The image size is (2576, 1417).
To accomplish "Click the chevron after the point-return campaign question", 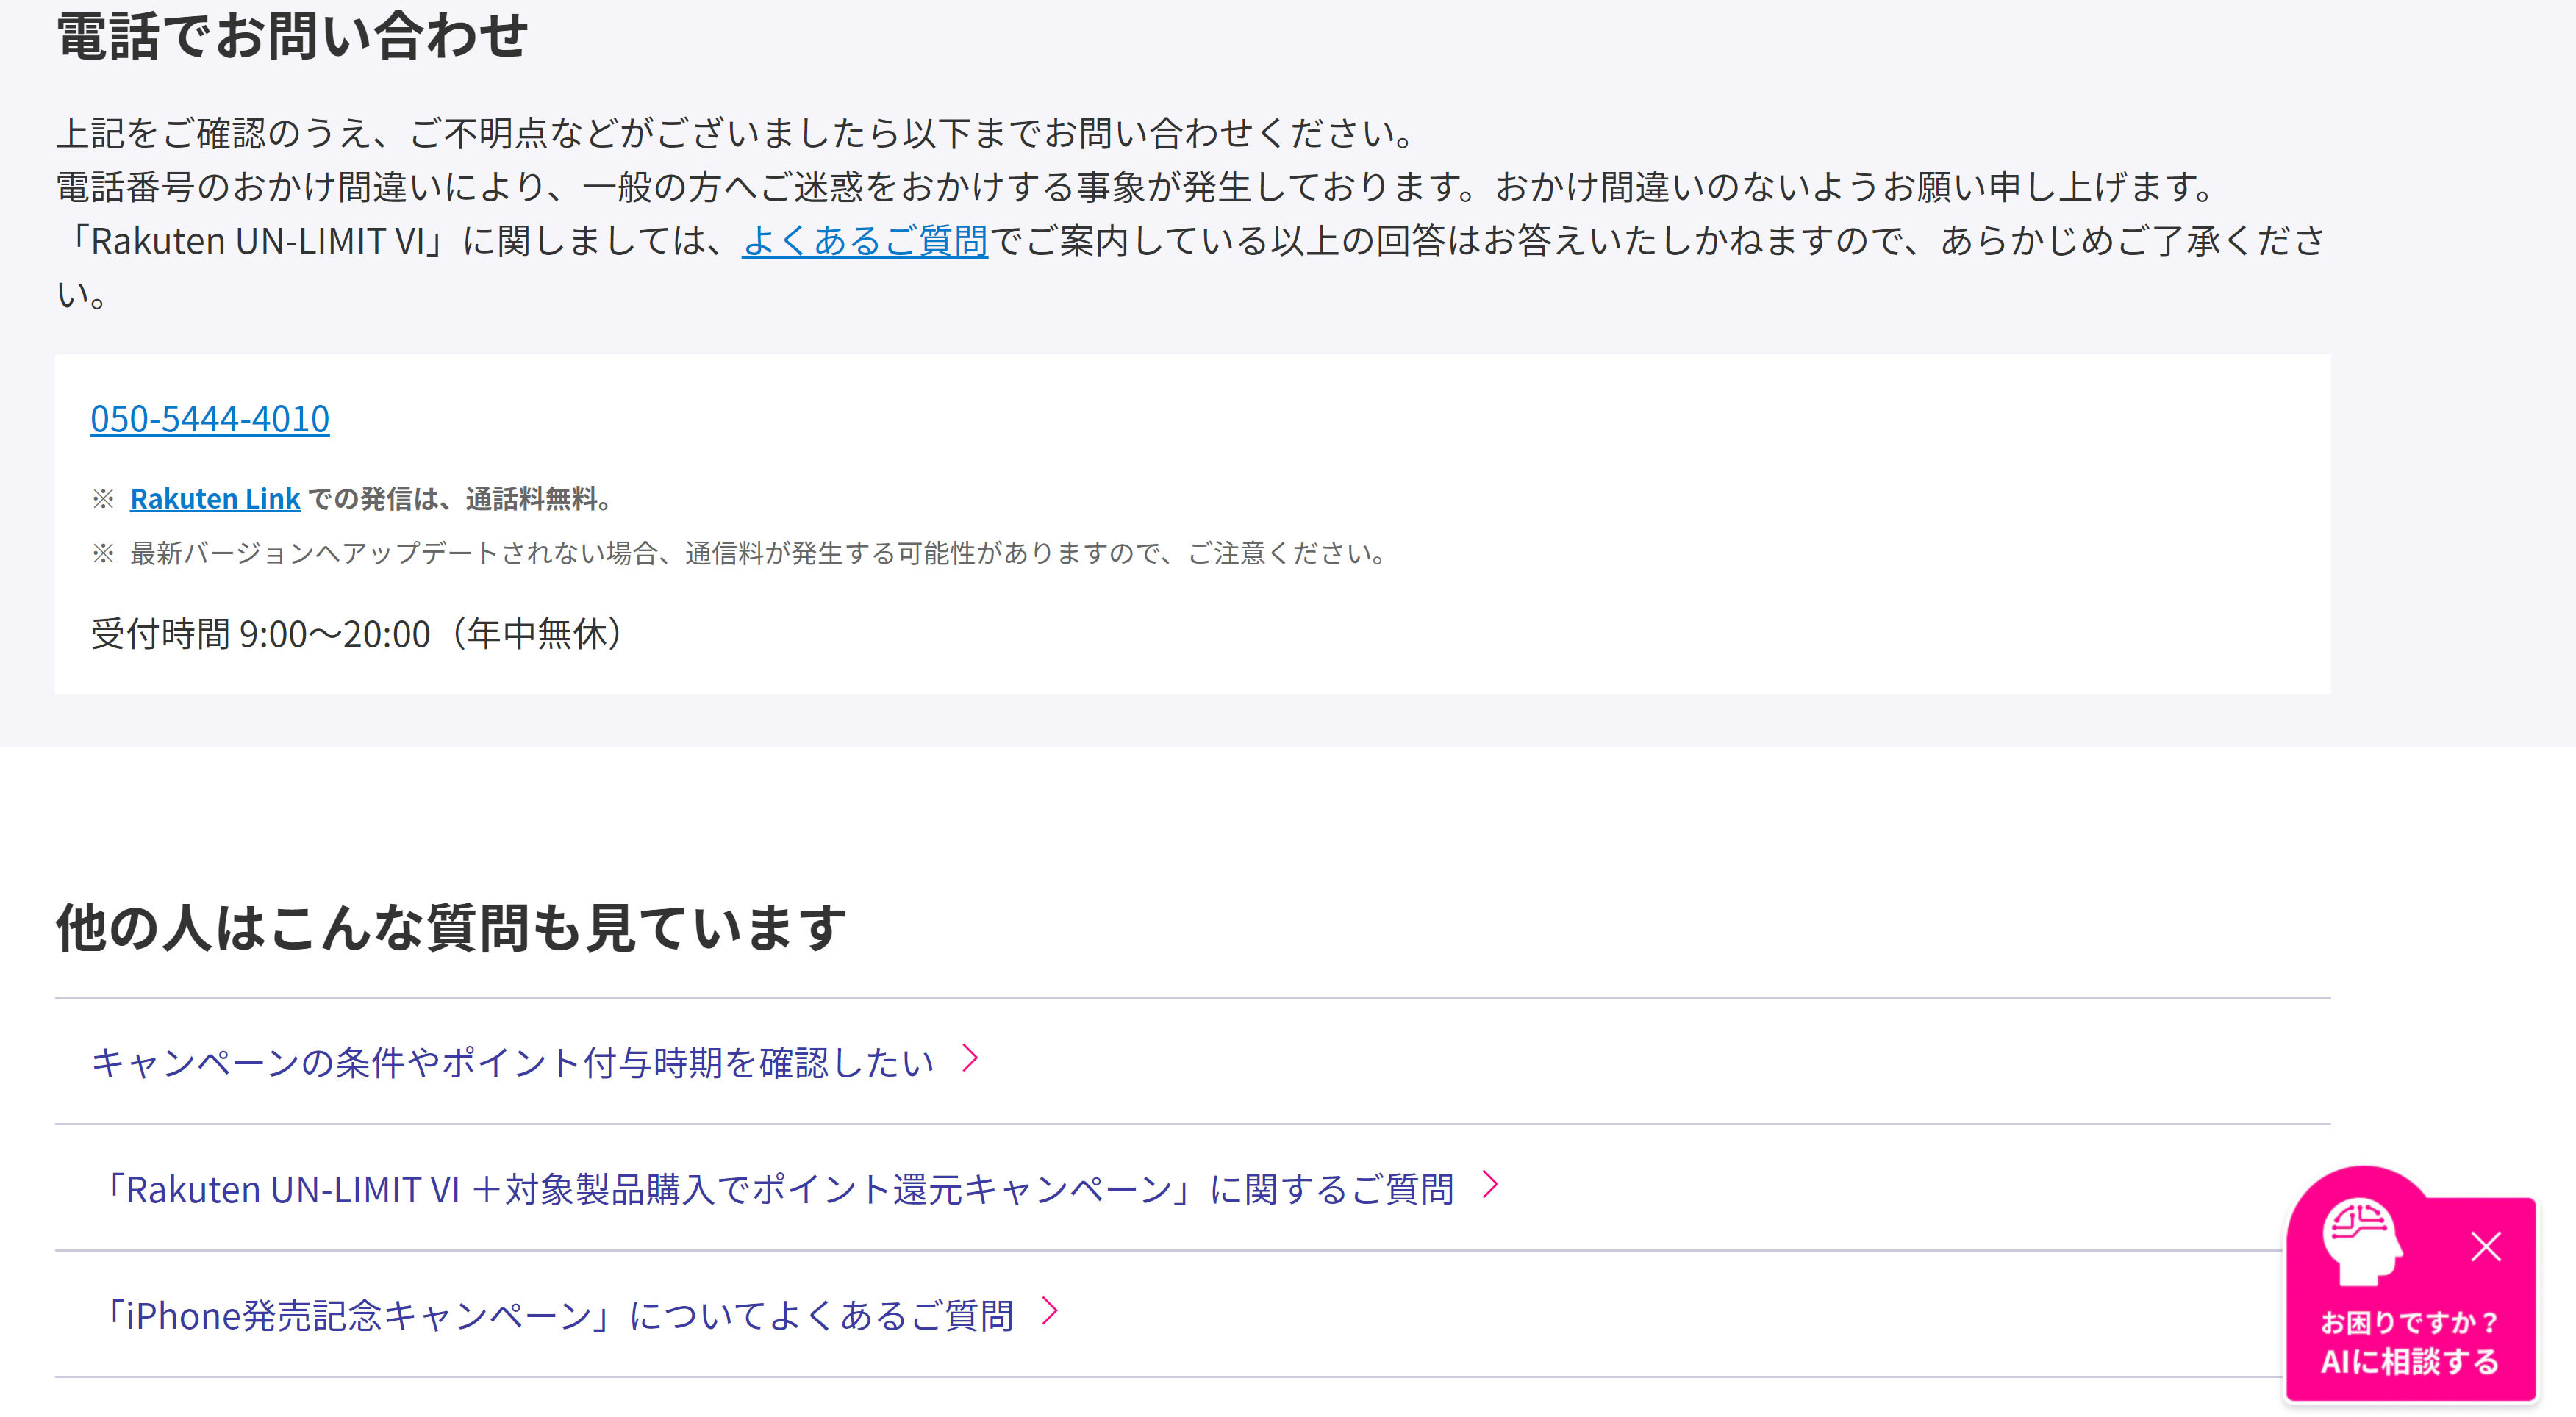I will pyautogui.click(x=1490, y=1184).
